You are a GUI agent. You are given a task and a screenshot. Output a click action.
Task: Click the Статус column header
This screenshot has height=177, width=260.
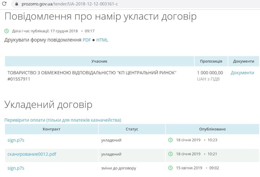point(132,129)
